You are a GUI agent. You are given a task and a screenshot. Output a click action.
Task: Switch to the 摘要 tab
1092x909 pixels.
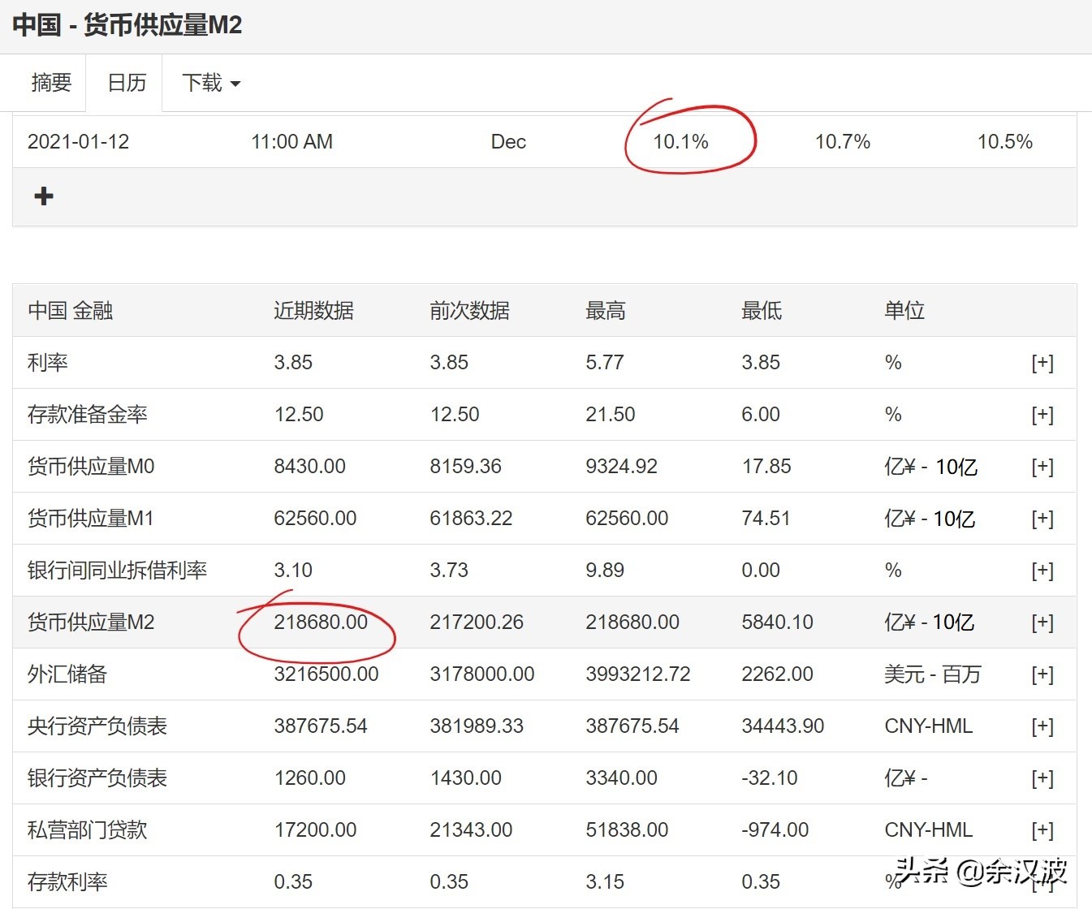click(51, 83)
